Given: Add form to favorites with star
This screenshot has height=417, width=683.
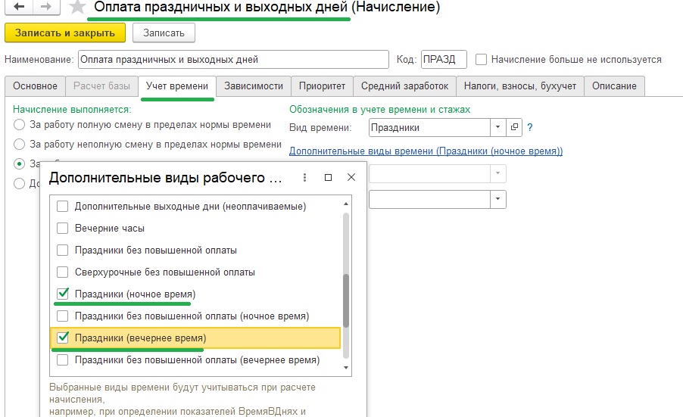Looking at the screenshot, I should tap(77, 7).
